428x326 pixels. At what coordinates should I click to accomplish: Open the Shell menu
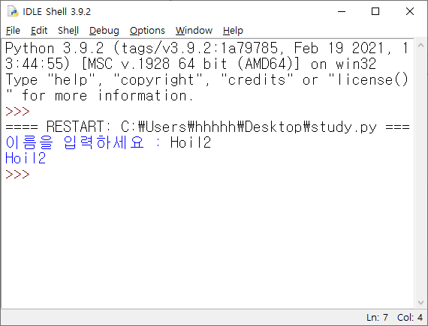pos(68,30)
